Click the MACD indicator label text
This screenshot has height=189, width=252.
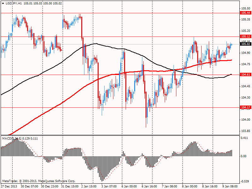(20, 138)
